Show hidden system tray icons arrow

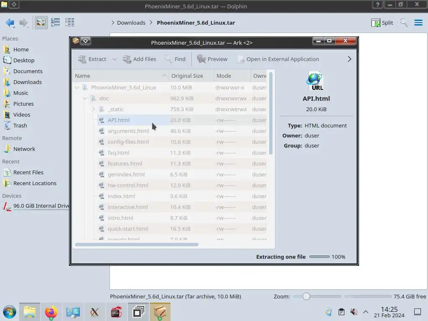click(366, 312)
